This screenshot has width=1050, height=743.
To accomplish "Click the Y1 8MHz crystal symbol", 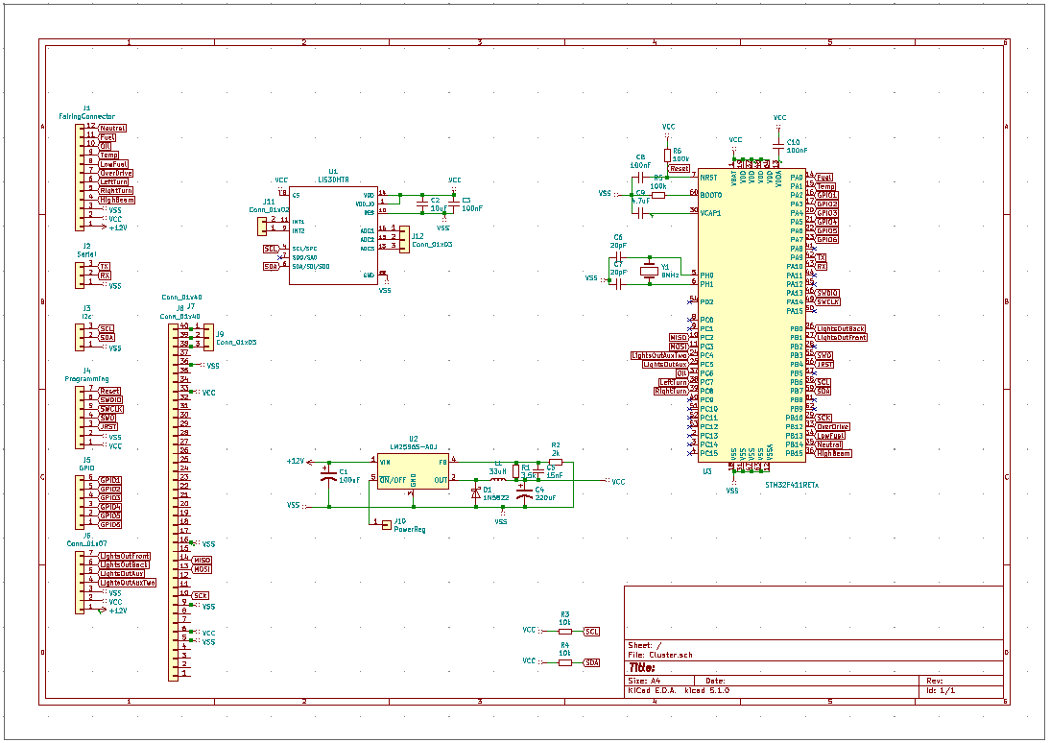I will click(x=650, y=271).
